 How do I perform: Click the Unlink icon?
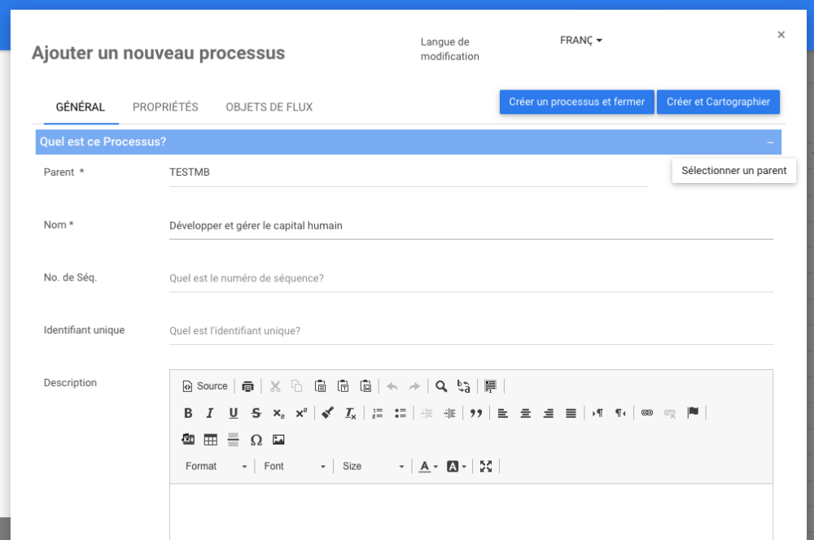(x=670, y=413)
